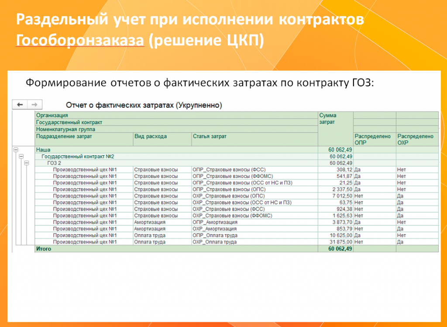This screenshot has width=447, height=327.
Task: Select cell 'ОПР_Страховые взносы (ОПС)'
Action: pyautogui.click(x=254, y=189)
